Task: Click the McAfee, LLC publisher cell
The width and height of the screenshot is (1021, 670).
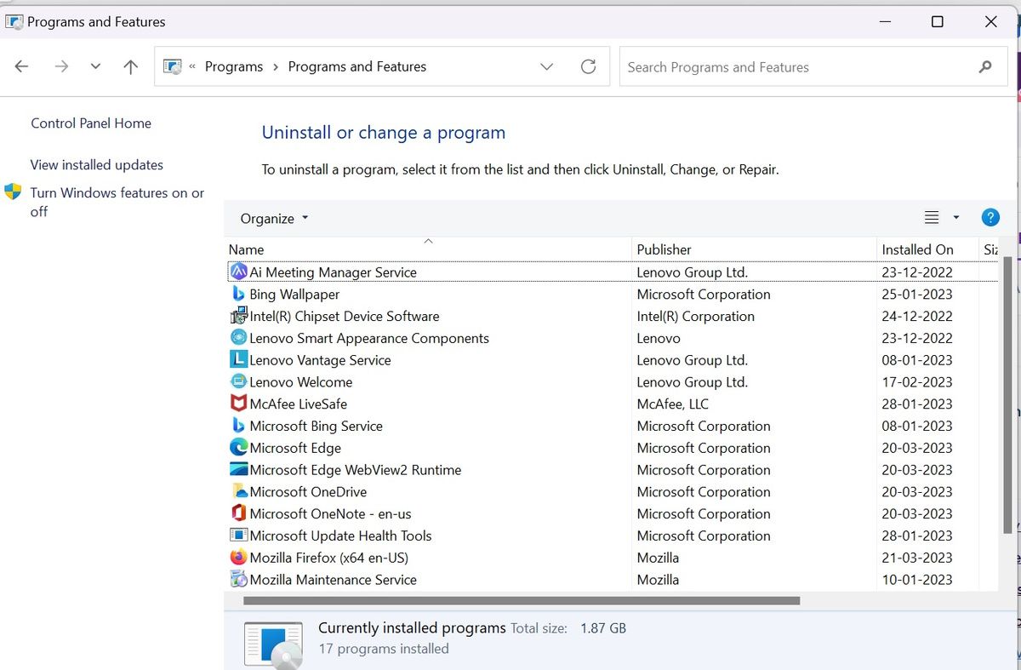Action: pos(673,404)
